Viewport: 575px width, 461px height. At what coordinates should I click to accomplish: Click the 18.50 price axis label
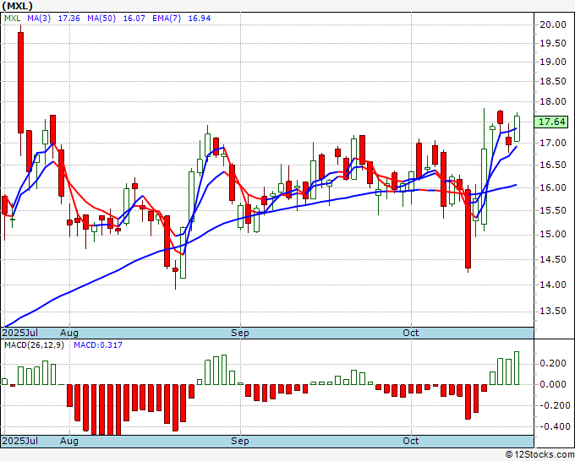click(x=553, y=81)
